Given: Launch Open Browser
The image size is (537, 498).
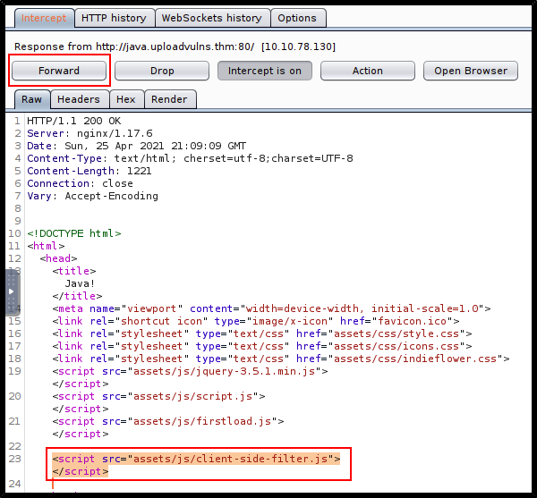Looking at the screenshot, I should (x=471, y=71).
